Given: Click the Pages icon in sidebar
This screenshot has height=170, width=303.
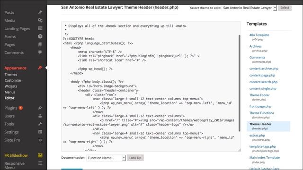Looking at the screenshot, I should [x=40, y=44].
